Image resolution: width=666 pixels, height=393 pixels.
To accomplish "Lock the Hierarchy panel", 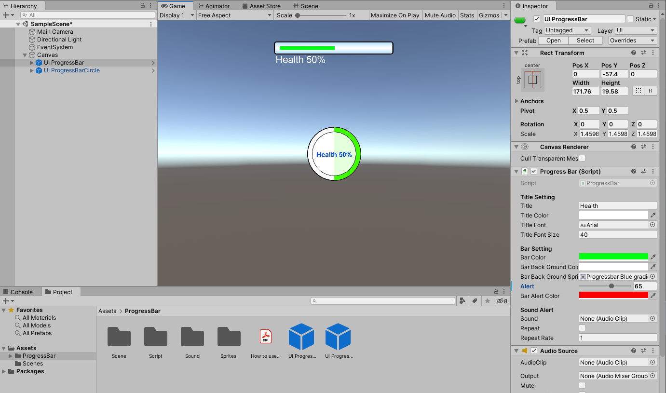I will tap(143, 6).
